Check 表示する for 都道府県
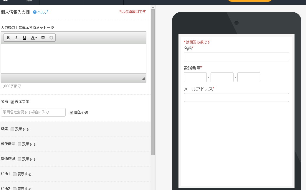 (19, 159)
